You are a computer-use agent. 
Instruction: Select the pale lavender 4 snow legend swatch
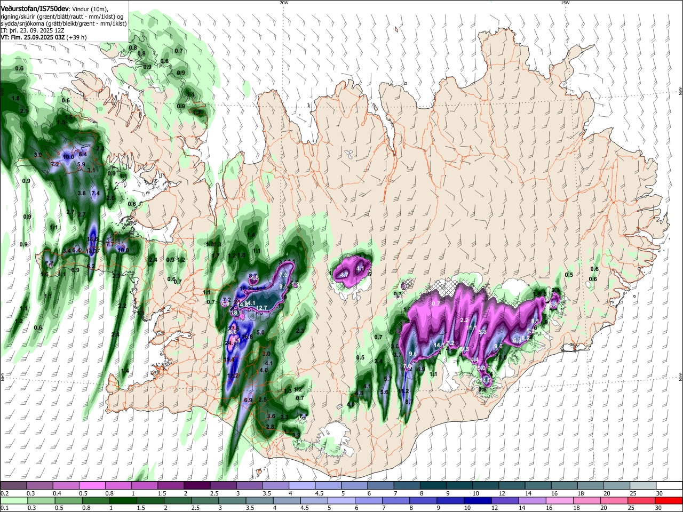301,486
